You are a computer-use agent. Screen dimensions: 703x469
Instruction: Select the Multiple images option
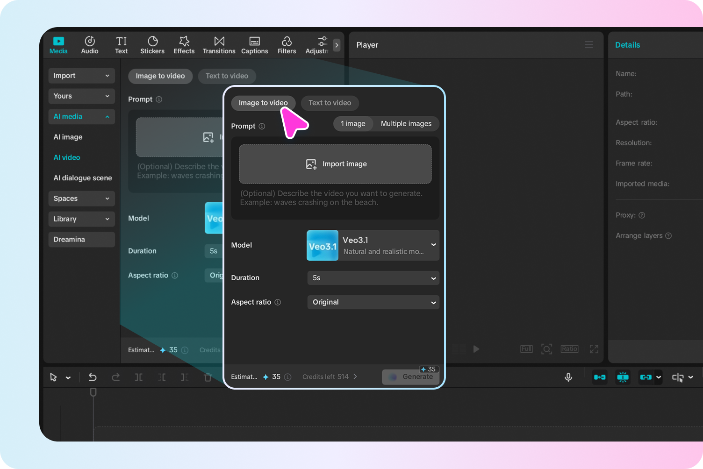pyautogui.click(x=406, y=123)
